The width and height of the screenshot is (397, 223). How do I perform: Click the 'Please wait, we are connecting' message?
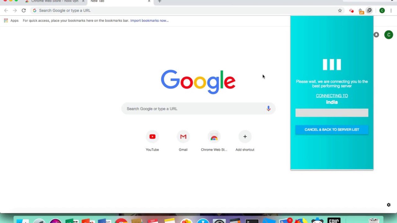332,84
